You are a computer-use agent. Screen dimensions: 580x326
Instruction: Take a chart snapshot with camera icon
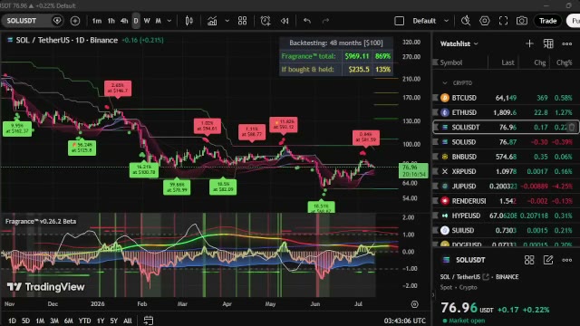(522, 21)
